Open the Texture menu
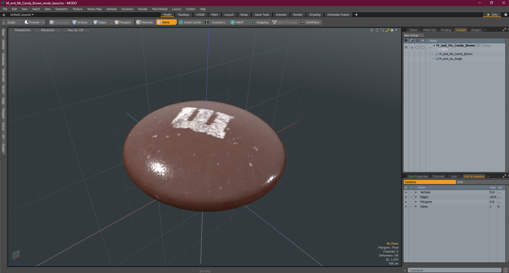This screenshot has width=509, height=273. [x=77, y=9]
